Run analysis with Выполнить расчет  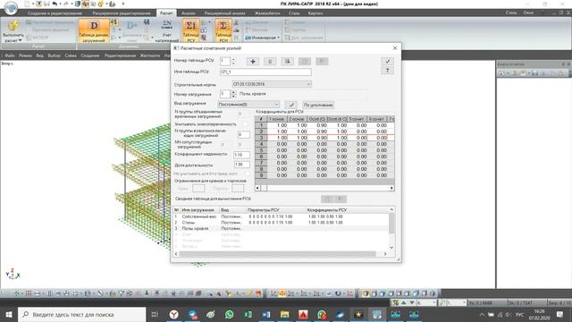(x=13, y=30)
